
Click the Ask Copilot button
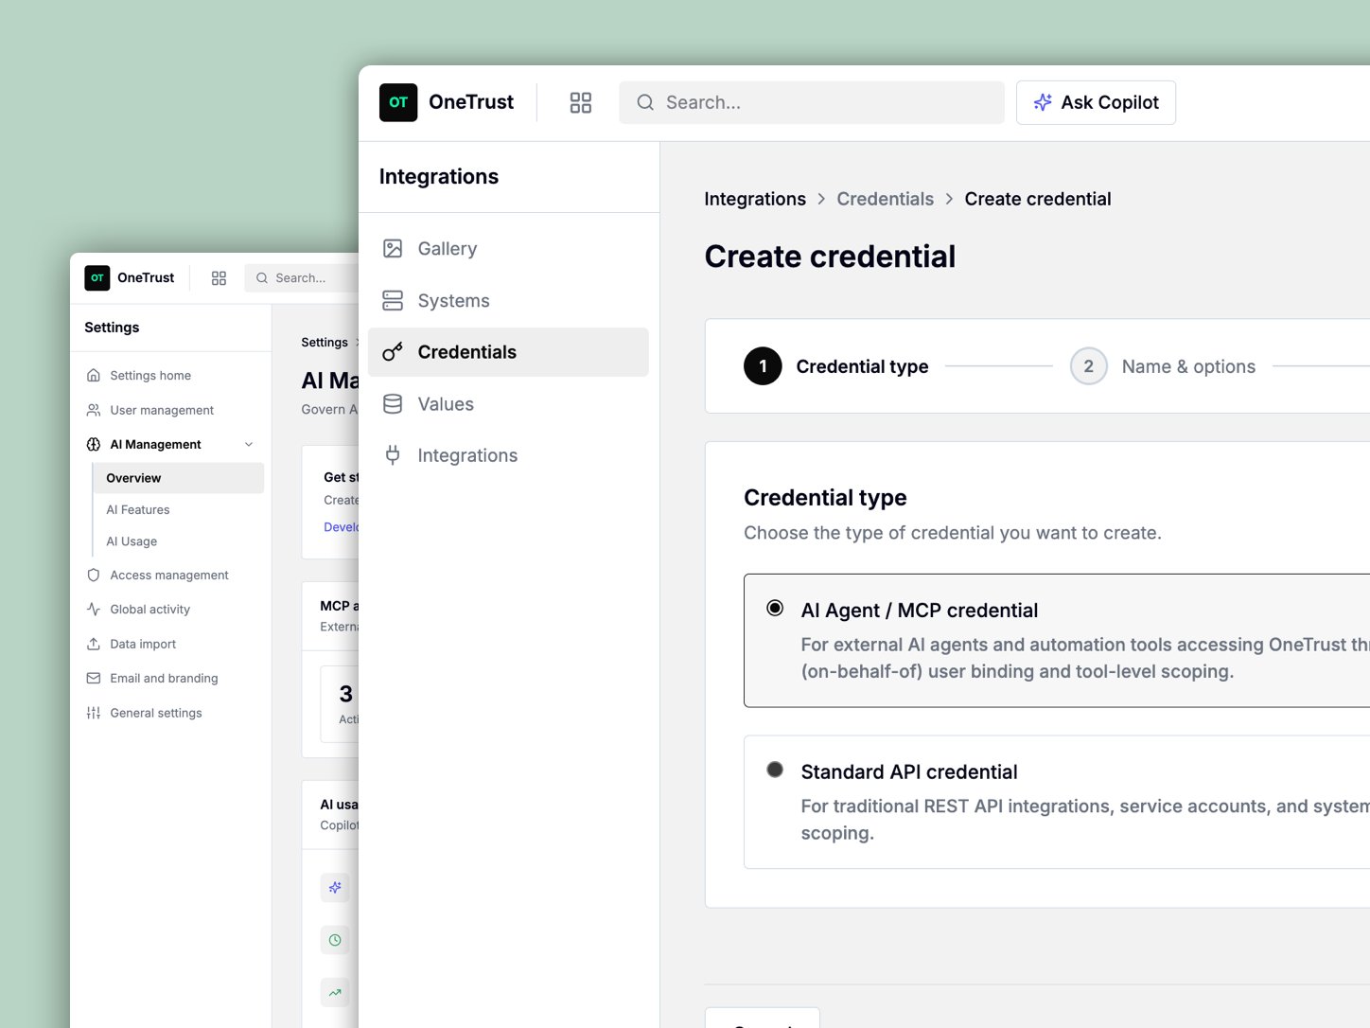point(1096,102)
